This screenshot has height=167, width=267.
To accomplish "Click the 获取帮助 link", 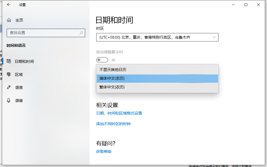I will (x=104, y=151).
